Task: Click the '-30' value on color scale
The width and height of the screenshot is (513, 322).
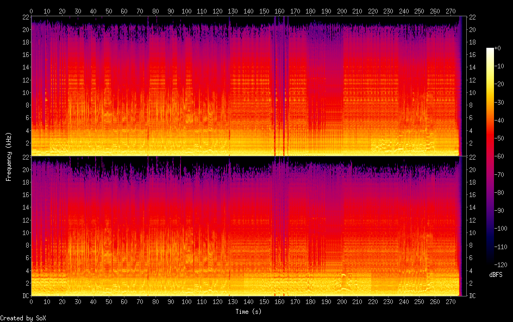Action: point(499,102)
